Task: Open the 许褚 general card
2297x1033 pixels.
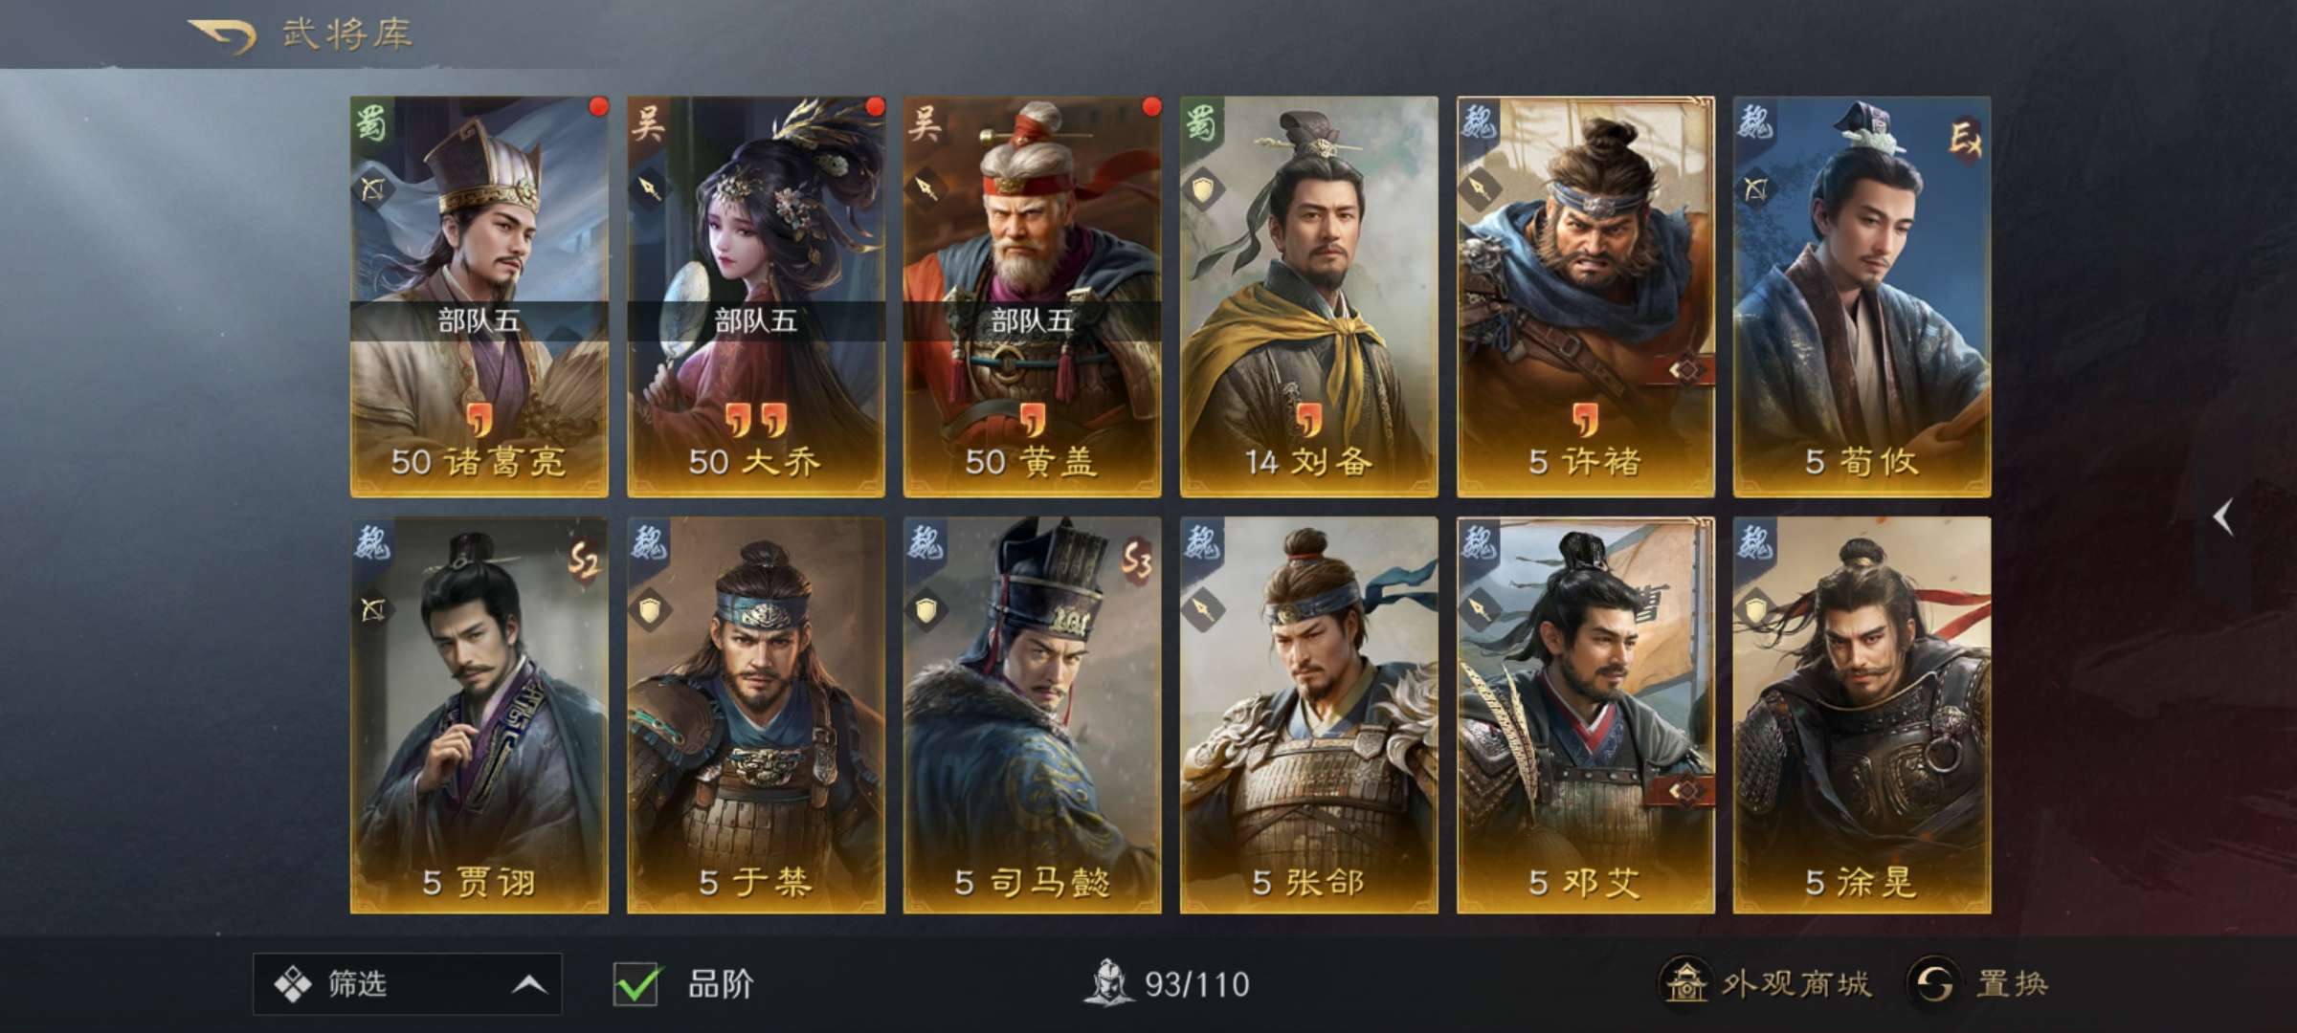Action: pos(1585,297)
